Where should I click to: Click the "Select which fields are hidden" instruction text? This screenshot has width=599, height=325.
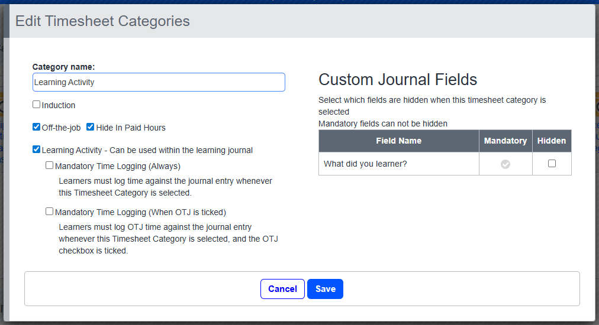pos(432,100)
